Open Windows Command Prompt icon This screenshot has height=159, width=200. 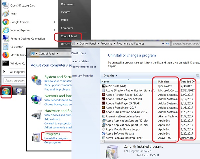(x=6, y=63)
